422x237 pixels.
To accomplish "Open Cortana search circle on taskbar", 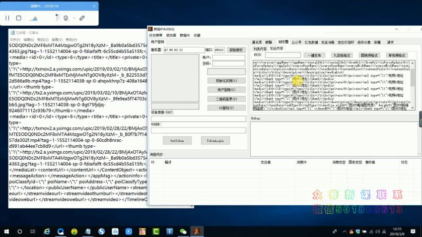I will (20, 232).
